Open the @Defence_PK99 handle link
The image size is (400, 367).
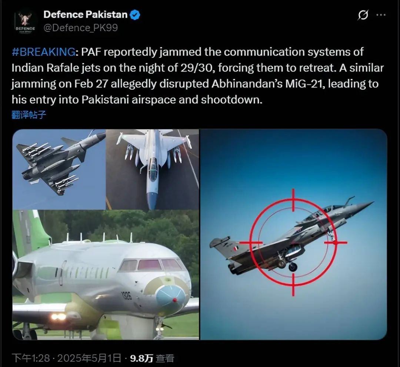coord(81,27)
